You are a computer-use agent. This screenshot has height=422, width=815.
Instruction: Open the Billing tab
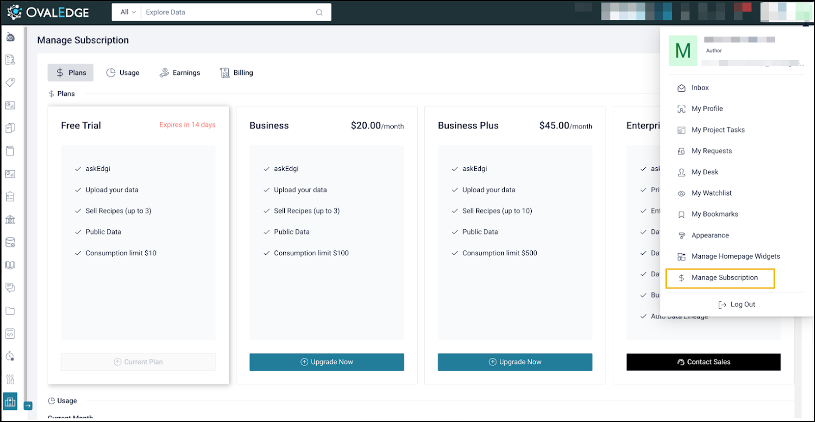236,73
